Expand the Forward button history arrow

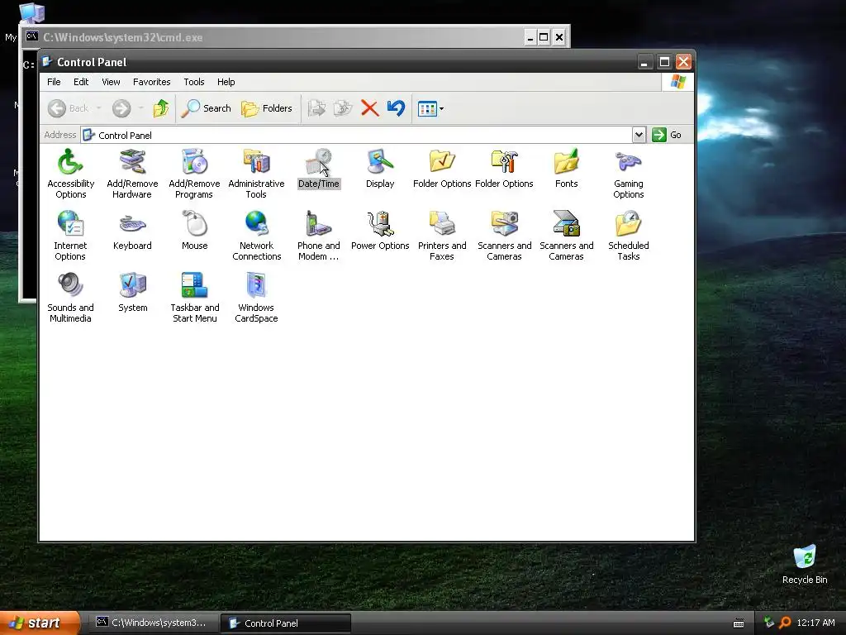pyautogui.click(x=140, y=108)
